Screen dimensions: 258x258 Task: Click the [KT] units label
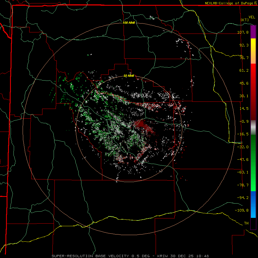pyautogui.click(x=245, y=20)
